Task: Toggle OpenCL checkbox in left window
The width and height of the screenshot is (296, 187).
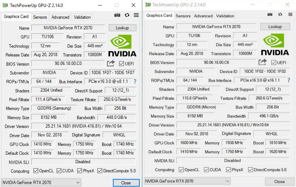Action: [36, 170]
